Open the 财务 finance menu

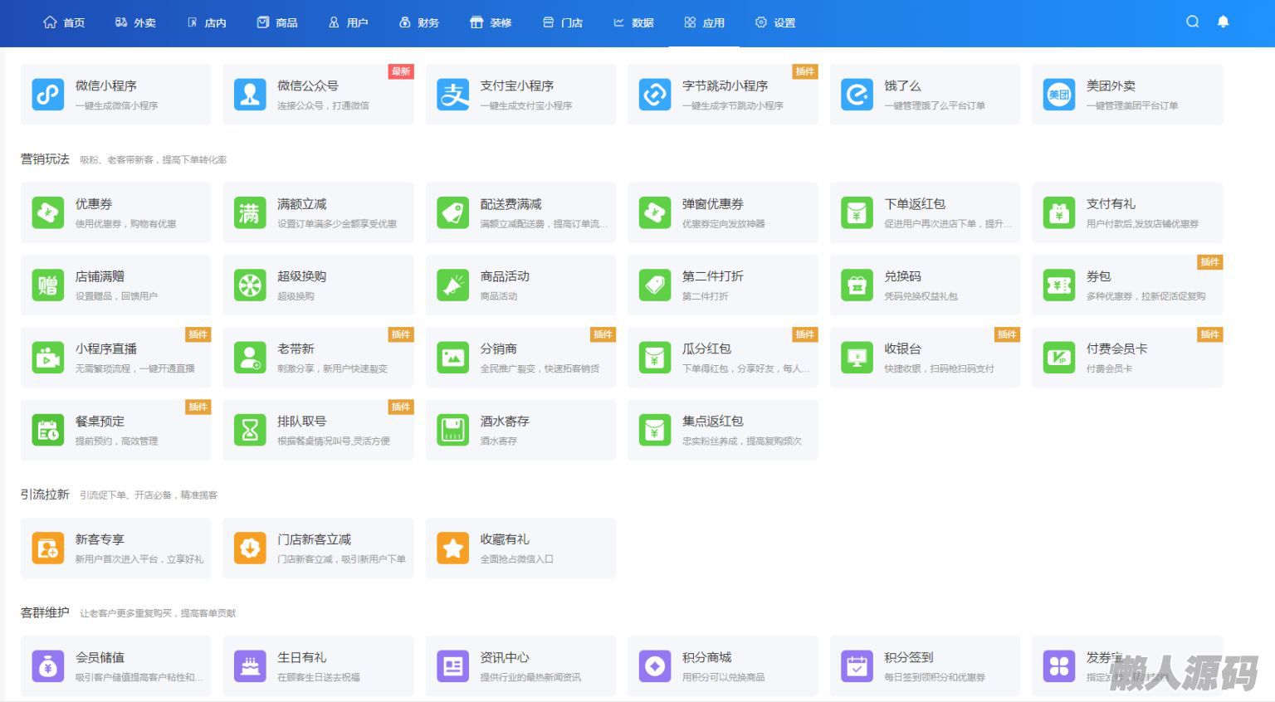(419, 22)
